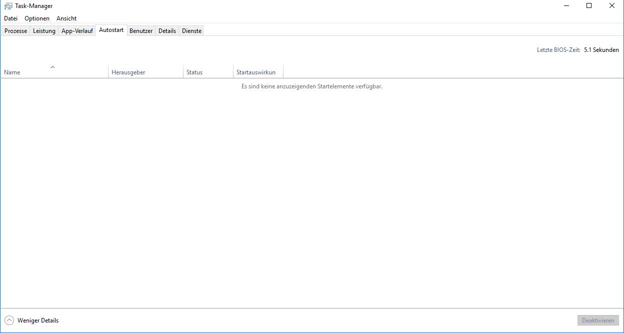
Task: Click the Task-Manager title bar icon
Action: tap(8, 6)
